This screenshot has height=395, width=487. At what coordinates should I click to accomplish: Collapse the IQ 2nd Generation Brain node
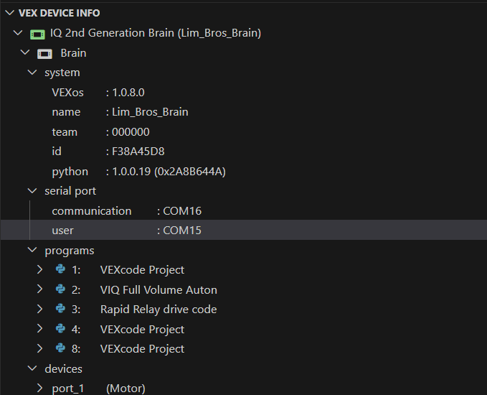click(x=17, y=33)
